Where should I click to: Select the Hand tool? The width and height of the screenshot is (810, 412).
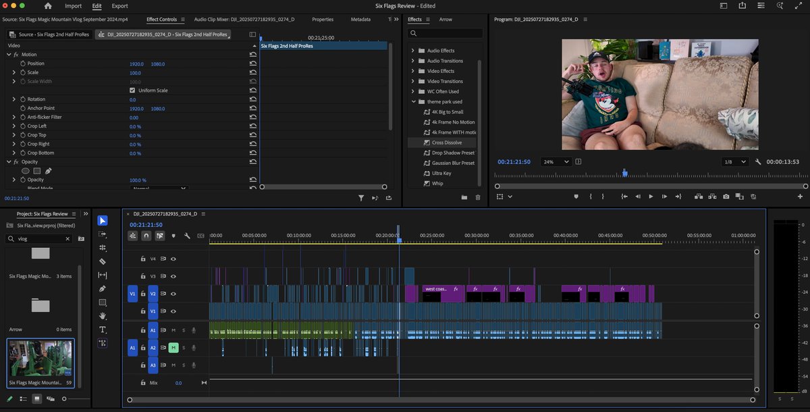click(x=102, y=315)
